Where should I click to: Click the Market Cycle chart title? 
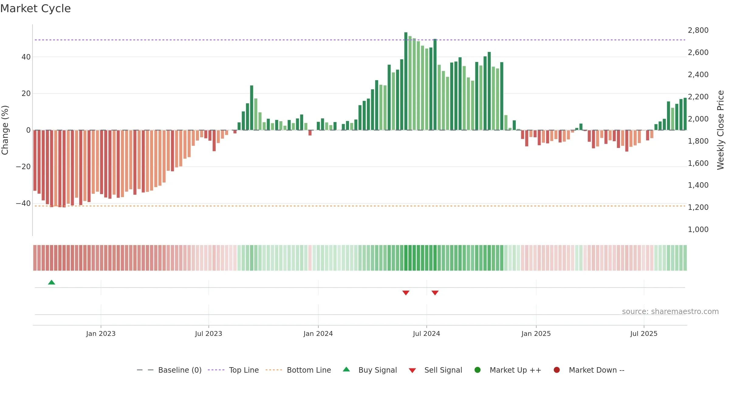click(36, 9)
